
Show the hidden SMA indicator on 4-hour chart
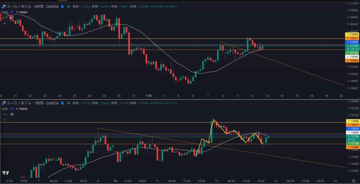[12, 17]
